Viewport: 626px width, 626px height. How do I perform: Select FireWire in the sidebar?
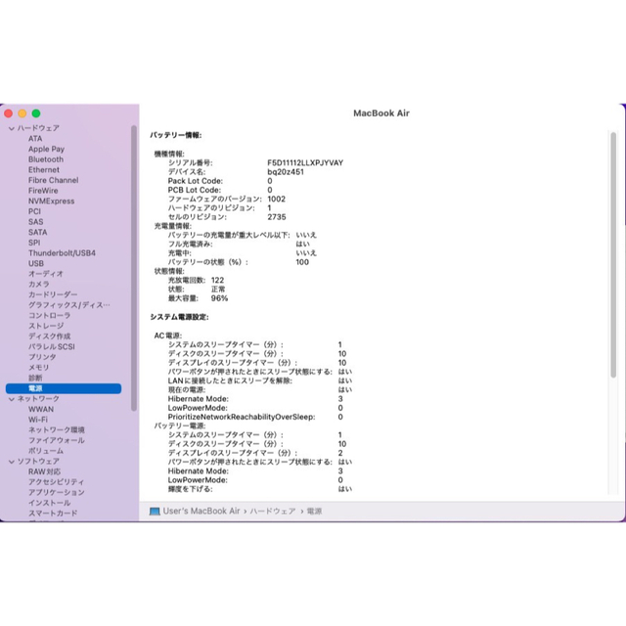43,191
